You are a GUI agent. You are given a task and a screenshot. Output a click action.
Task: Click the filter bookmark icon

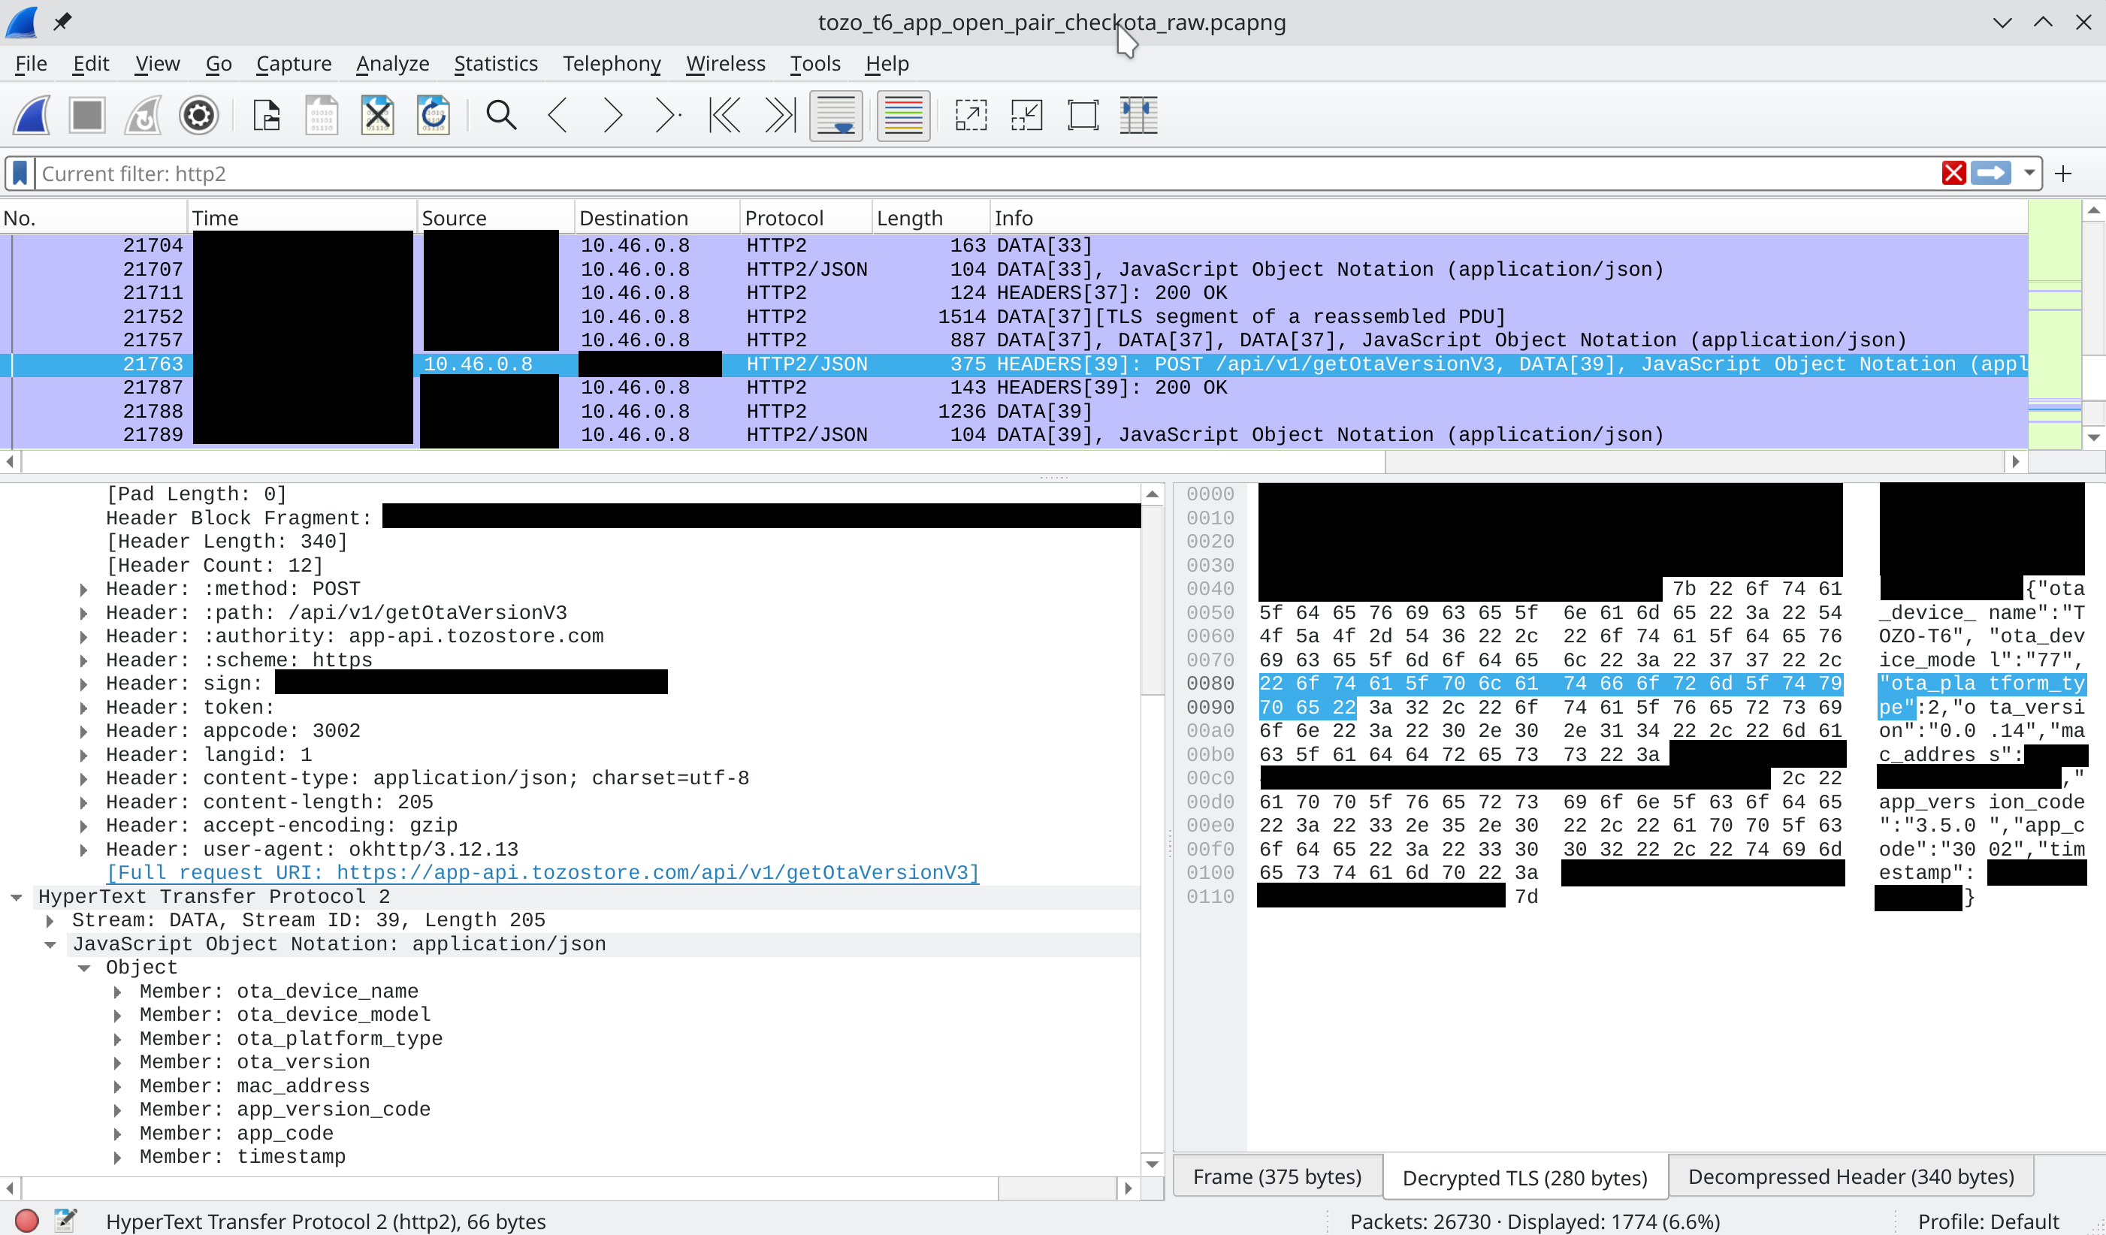click(20, 174)
